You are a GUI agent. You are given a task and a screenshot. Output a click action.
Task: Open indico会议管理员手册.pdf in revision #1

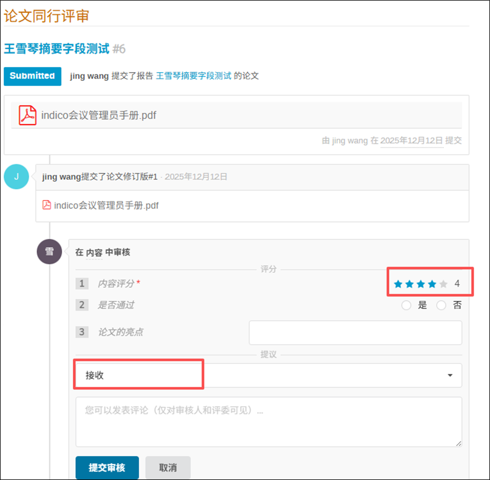click(x=106, y=206)
